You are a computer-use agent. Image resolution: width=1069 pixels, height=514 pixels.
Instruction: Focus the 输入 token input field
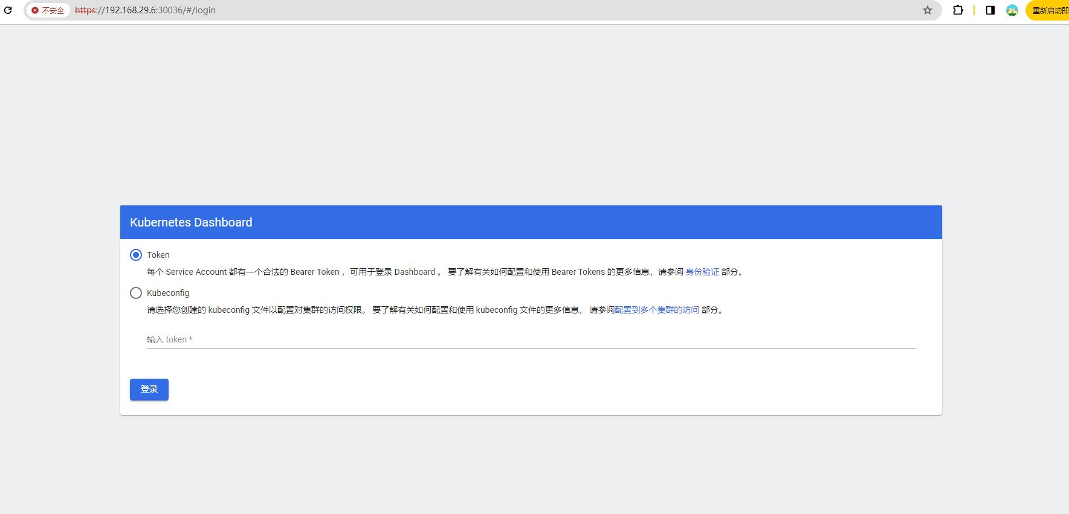tap(531, 339)
